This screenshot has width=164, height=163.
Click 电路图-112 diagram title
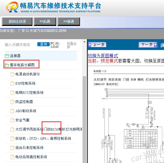tap(100, 71)
